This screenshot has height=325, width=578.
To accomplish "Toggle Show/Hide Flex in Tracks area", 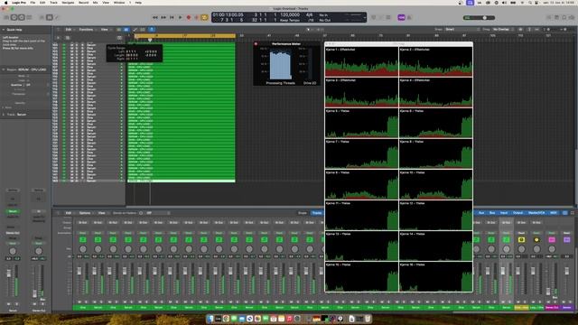I will click(143, 30).
